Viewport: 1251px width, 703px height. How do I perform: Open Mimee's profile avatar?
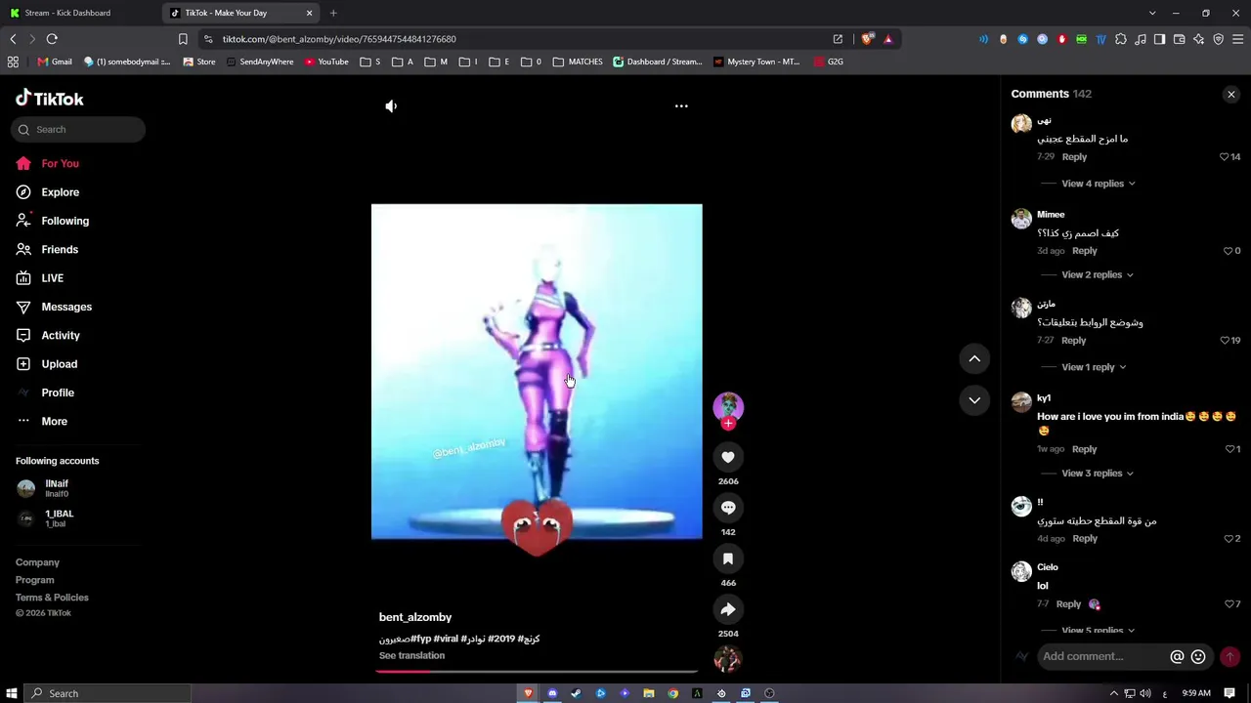(1021, 219)
